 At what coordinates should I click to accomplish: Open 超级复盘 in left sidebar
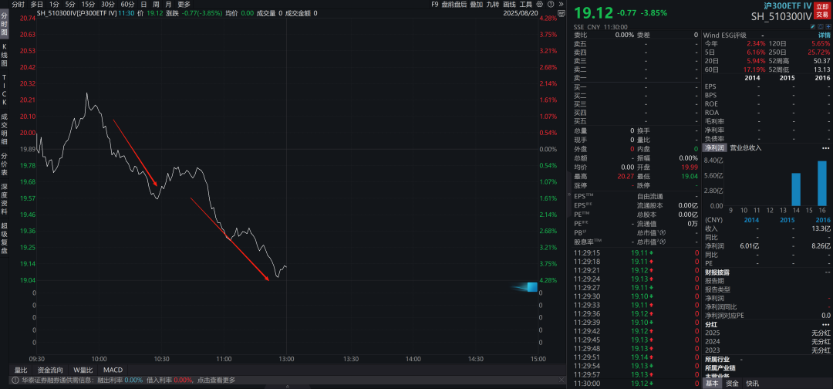tap(5, 238)
